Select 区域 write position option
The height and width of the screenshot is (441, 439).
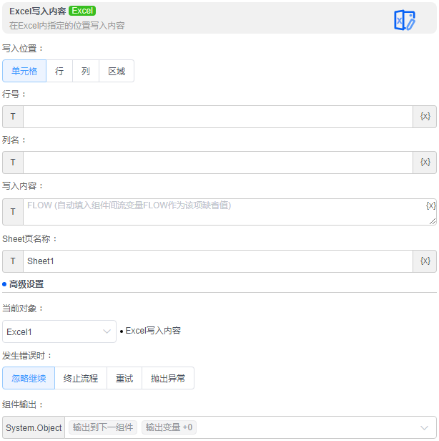[x=117, y=71]
